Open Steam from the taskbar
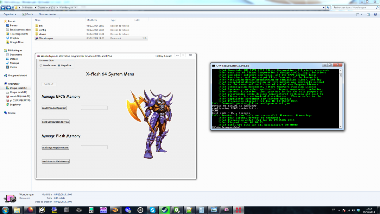Screen dimensions: 380x214 165,210
